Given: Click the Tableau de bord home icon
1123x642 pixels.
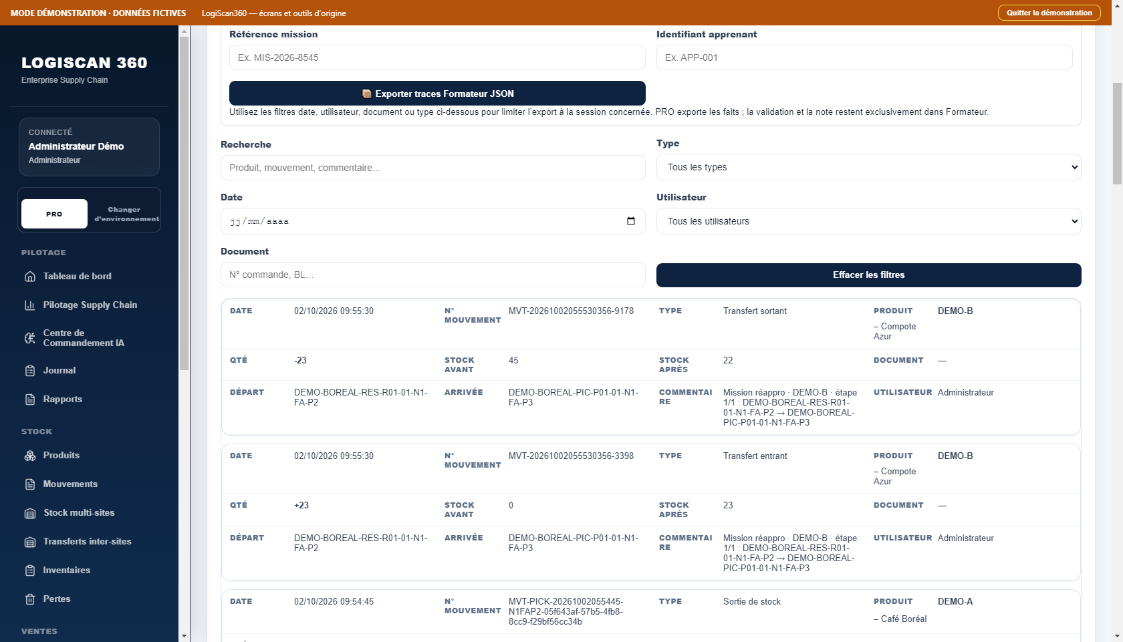Looking at the screenshot, I should (30, 277).
